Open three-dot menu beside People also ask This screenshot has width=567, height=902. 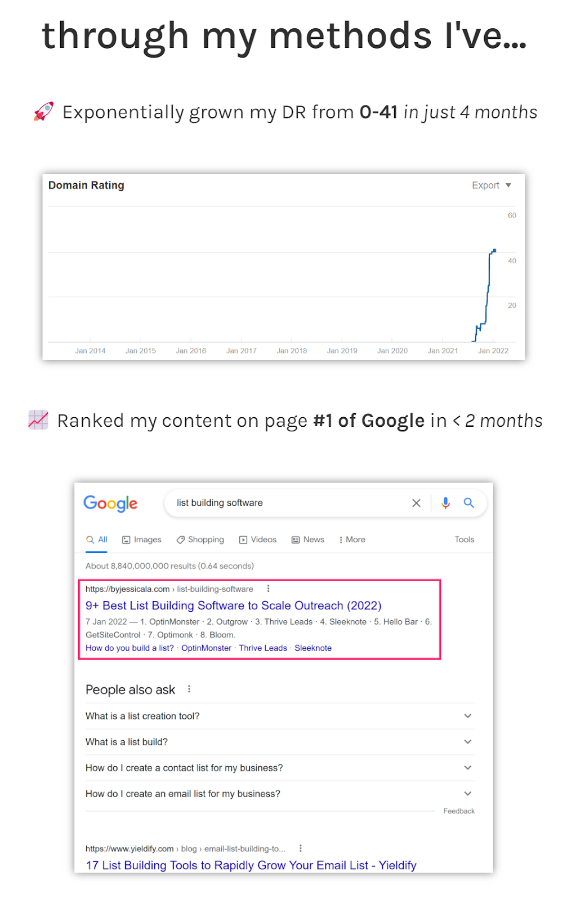pos(189,689)
